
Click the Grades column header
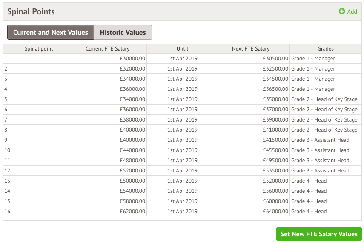(325, 49)
